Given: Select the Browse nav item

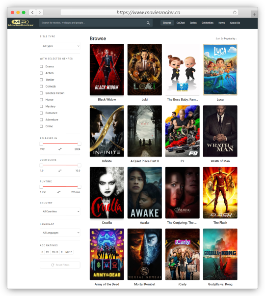Looking at the screenshot, I should tap(167, 23).
